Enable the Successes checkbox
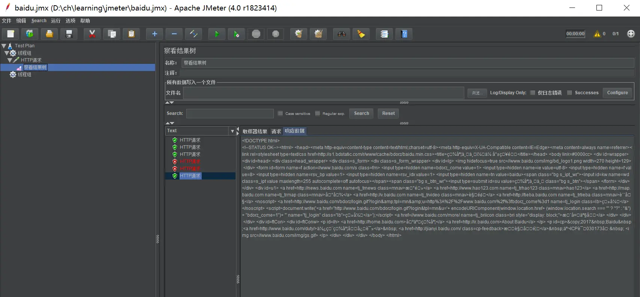The image size is (640, 297). [x=569, y=93]
